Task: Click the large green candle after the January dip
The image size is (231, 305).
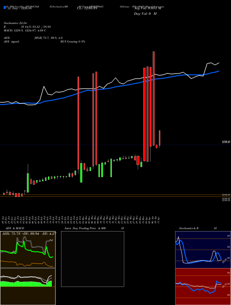Action: [28, 183]
